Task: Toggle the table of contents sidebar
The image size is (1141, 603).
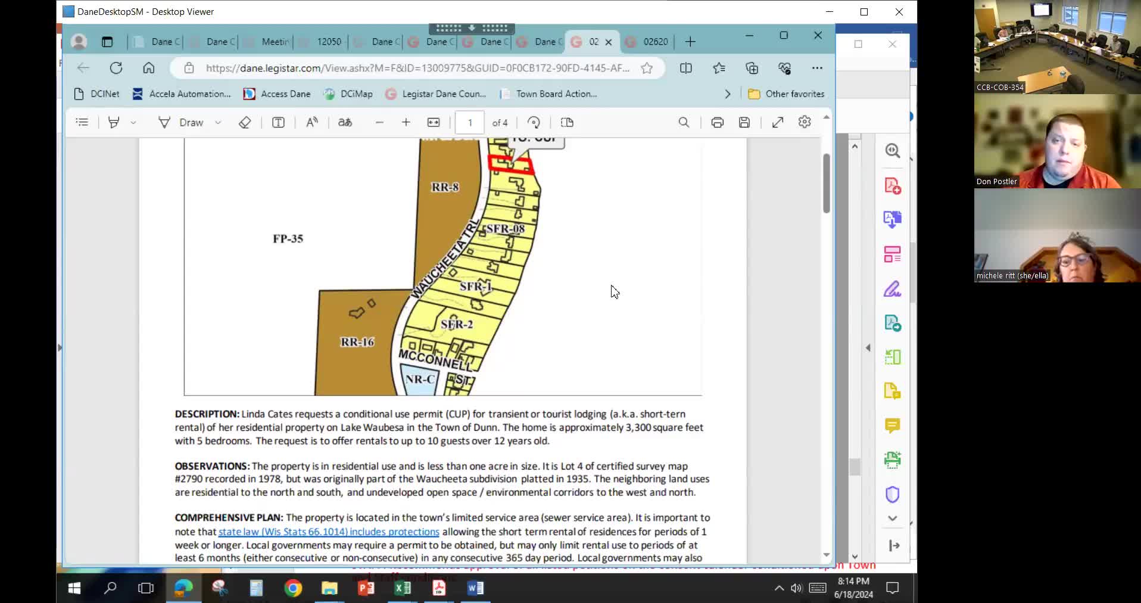Action: point(82,122)
